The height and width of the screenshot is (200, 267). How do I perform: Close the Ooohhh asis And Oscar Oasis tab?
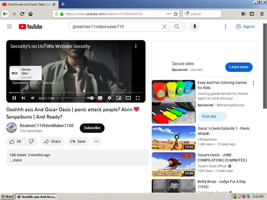[x=54, y=4]
